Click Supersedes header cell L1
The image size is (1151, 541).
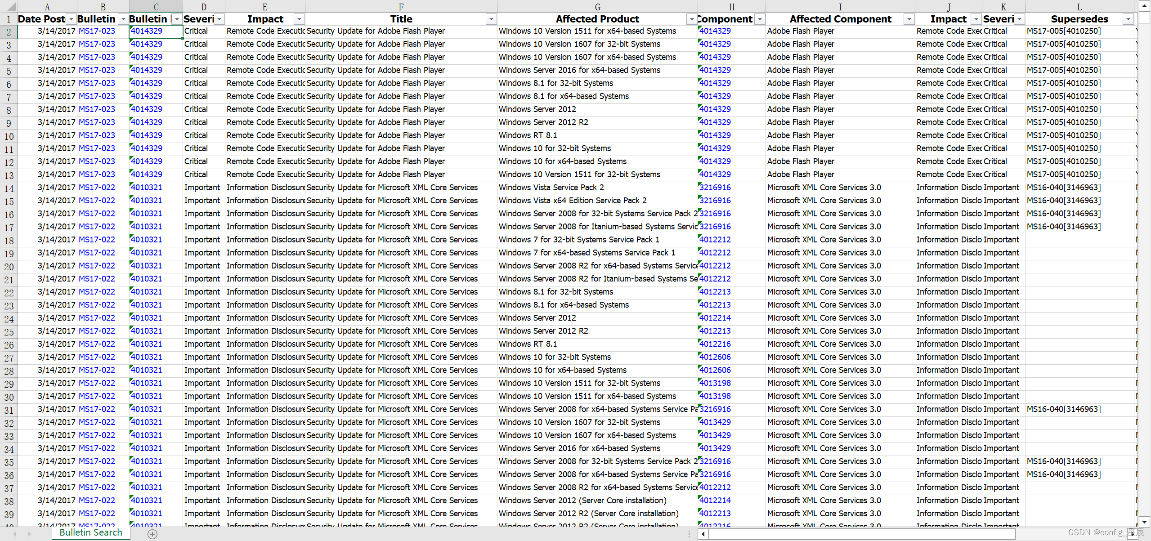1079,19
